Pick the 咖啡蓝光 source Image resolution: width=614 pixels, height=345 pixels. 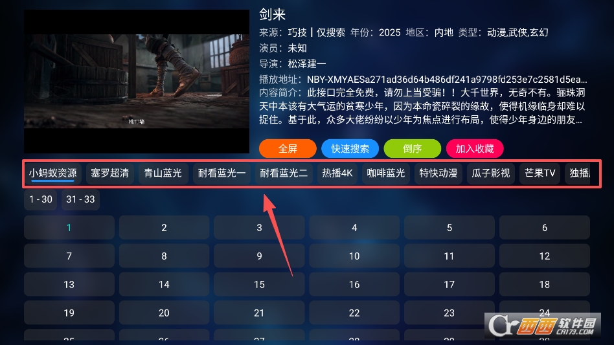[x=386, y=173]
